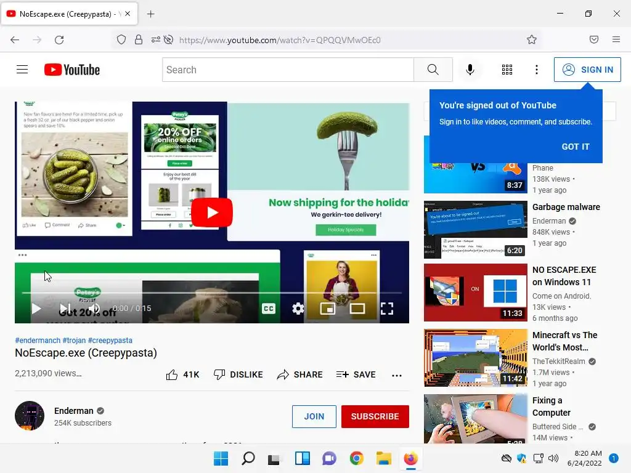Reload the page with the refresh icon
Image resolution: width=631 pixels, height=473 pixels.
pyautogui.click(x=59, y=40)
